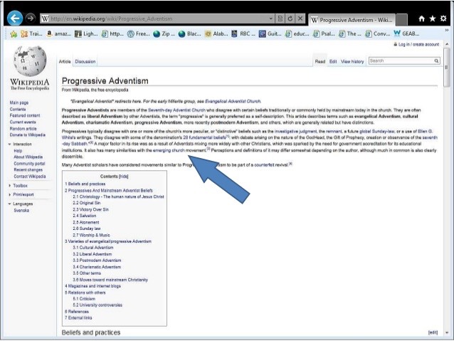Screen dimensions: 454x341
Task: Open Recent changes sidebar link
Action: click(28, 169)
